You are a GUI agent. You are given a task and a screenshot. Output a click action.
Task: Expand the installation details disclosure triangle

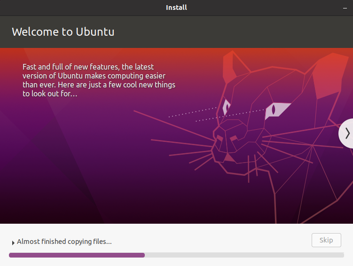point(13,243)
